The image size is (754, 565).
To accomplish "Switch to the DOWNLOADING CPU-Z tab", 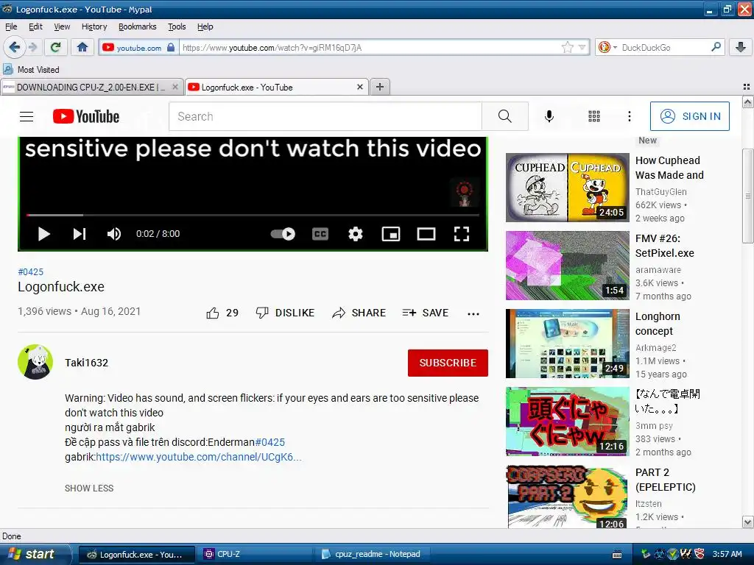I will tap(91, 87).
